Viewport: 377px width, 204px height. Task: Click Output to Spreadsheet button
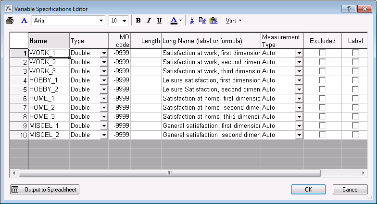pos(45,190)
